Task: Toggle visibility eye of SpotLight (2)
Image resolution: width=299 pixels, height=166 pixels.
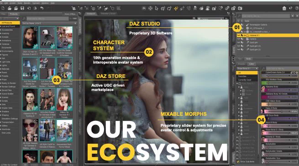Action: (x=239, y=46)
